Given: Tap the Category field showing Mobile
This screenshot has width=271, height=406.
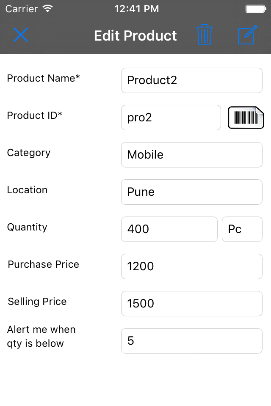Looking at the screenshot, I should pos(191,155).
